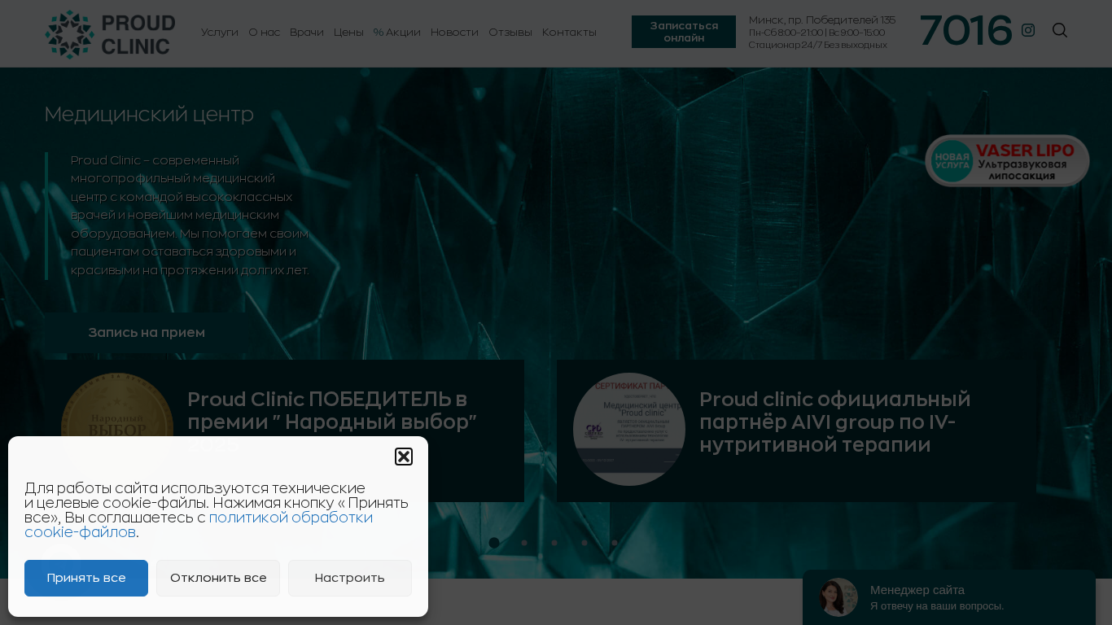Open the AIVI group partner news title
Image resolution: width=1112 pixels, height=625 pixels.
pos(835,422)
